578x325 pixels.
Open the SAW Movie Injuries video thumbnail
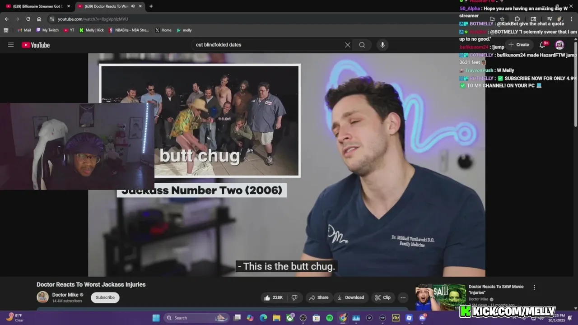click(440, 297)
